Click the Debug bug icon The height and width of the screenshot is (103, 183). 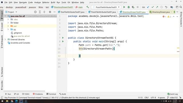(x=129, y=7)
